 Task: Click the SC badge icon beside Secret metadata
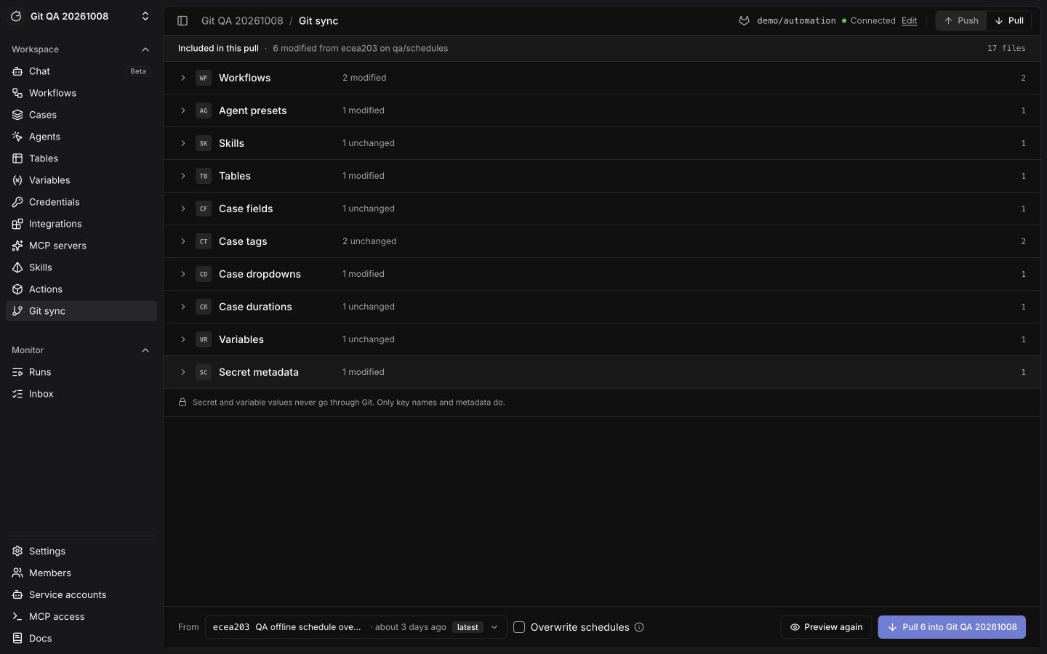[204, 372]
